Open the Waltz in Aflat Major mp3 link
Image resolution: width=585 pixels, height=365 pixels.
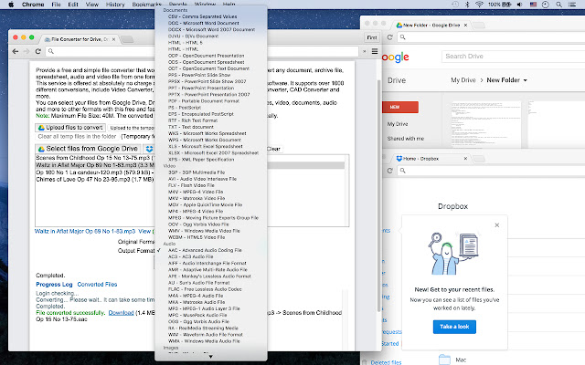point(85,231)
